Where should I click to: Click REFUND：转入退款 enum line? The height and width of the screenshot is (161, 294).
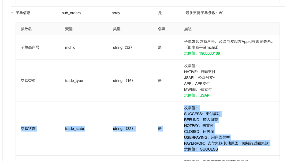click(201, 120)
